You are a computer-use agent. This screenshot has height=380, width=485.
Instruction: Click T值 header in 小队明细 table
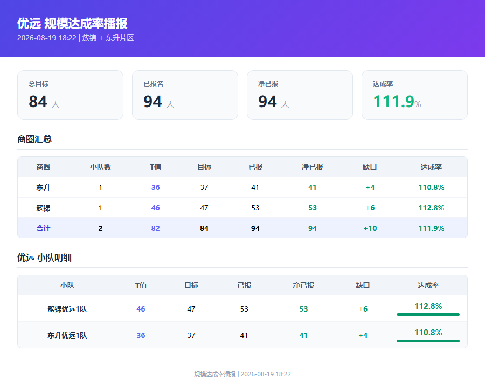(141, 285)
